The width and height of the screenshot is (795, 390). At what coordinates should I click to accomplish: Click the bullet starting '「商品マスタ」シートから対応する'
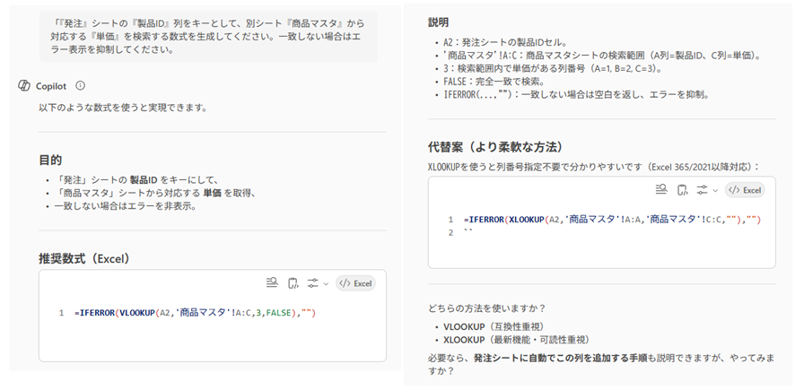[x=155, y=193]
